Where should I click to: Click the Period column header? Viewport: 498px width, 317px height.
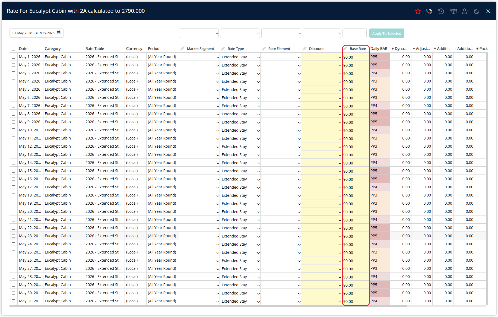click(154, 49)
